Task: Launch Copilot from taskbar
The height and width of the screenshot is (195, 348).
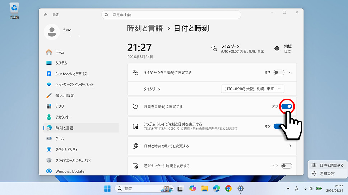Action: coord(192,189)
